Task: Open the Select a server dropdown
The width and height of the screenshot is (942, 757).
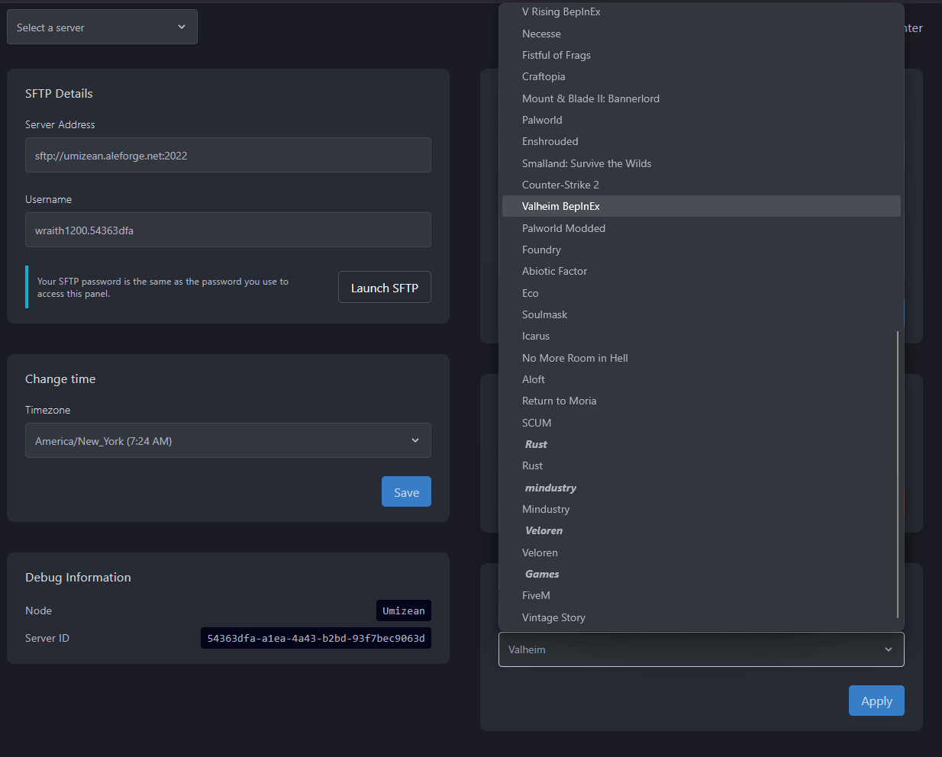Action: pos(102,27)
